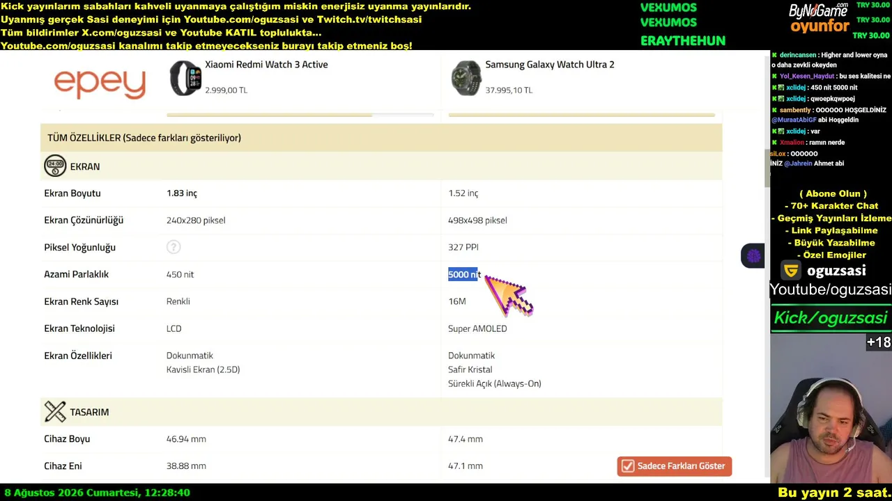The width and height of the screenshot is (892, 501).
Task: Click the Kick/oguzsasi green banner
Action: [831, 318]
